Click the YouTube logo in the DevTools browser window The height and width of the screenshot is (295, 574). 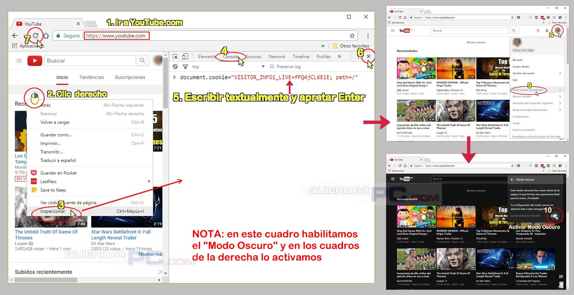coord(35,61)
